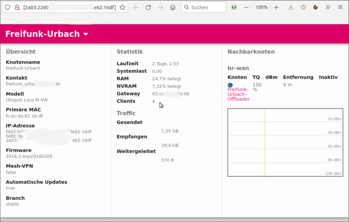Open the browser home page
The height and width of the screenshot is (222, 349).
pos(173,7)
